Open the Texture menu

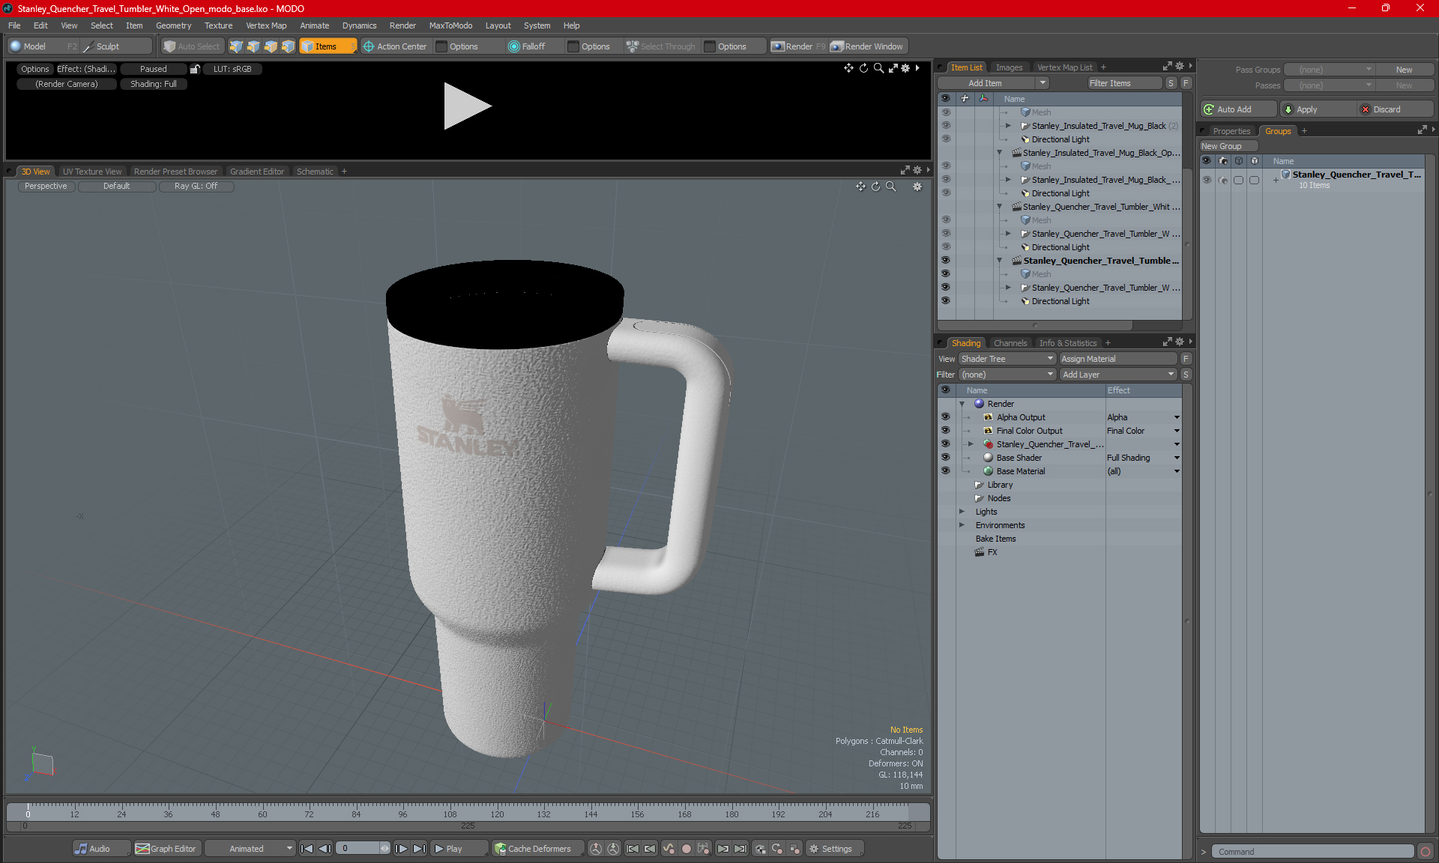tap(218, 25)
